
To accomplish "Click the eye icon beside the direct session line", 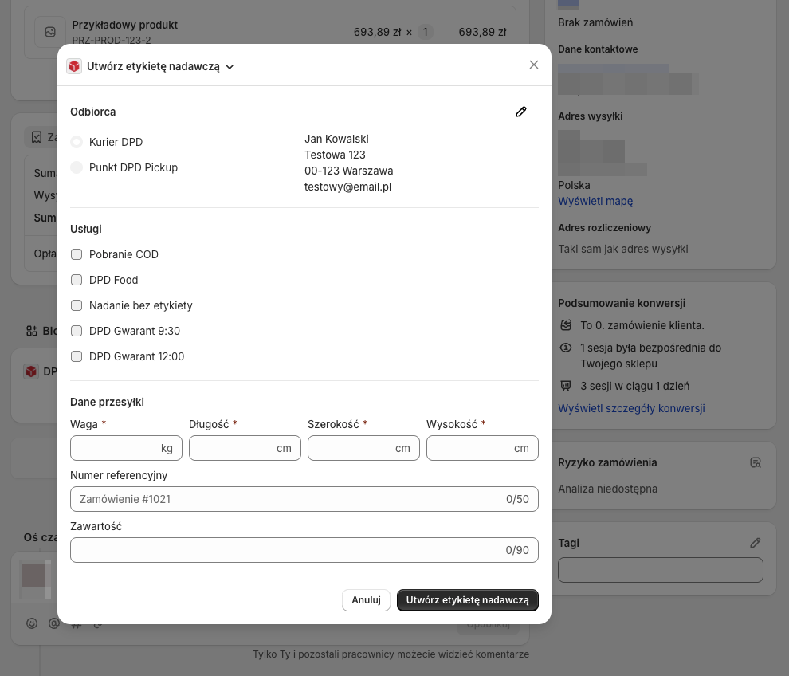I will pyautogui.click(x=566, y=348).
